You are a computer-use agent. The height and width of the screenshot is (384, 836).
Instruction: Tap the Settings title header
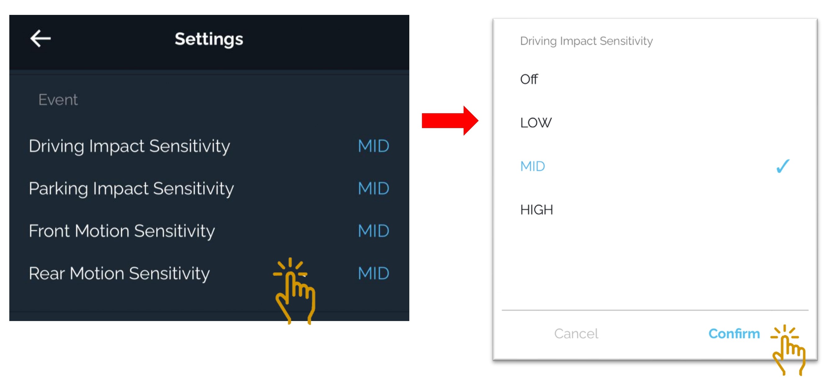209,39
